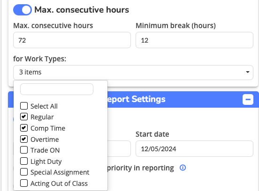Check the Light Duty option
Viewport: 259px width, 191px height.
pos(24,161)
